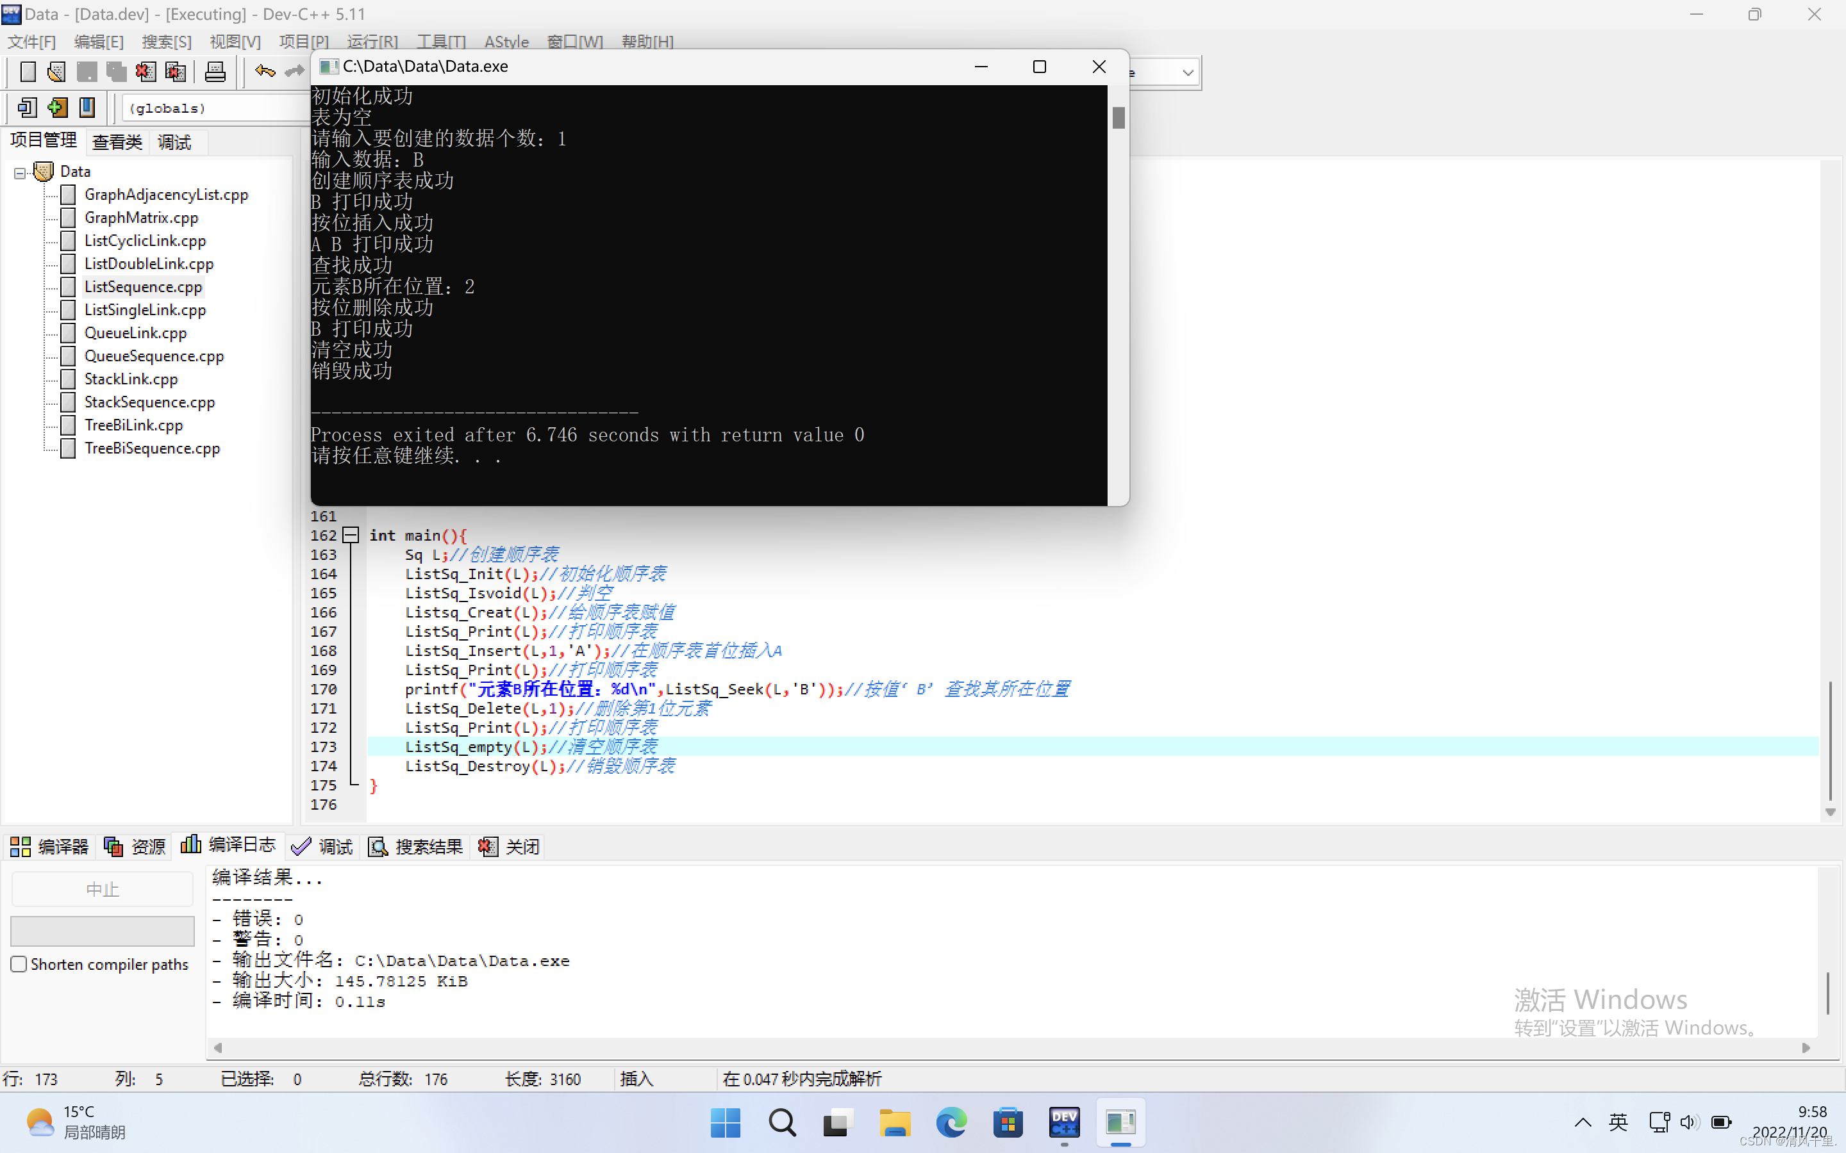The width and height of the screenshot is (1846, 1153).
Task: Open Microsoft Edge from the taskbar
Action: (x=951, y=1122)
